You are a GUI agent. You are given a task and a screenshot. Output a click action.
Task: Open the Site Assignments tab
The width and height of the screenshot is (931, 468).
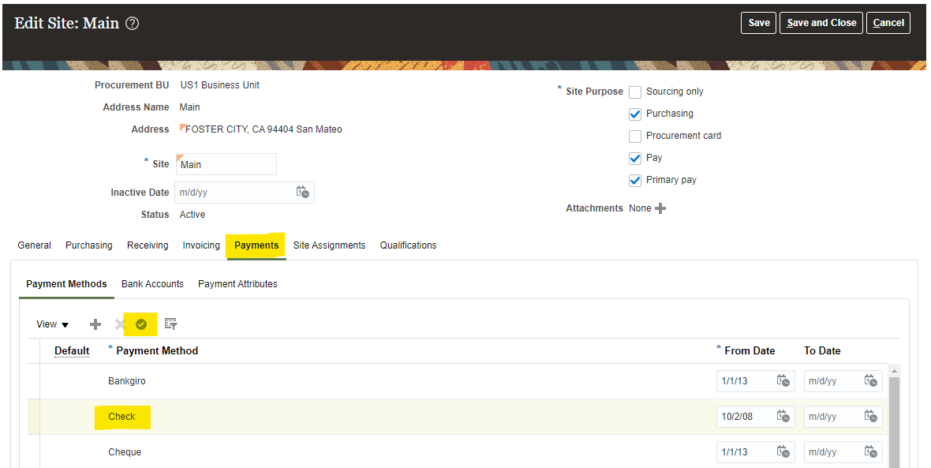(329, 245)
